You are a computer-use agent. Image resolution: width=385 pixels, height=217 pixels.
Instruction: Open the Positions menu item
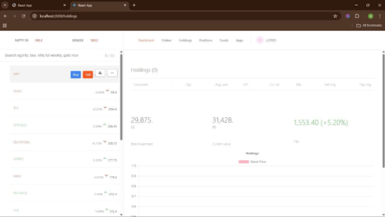206,40
